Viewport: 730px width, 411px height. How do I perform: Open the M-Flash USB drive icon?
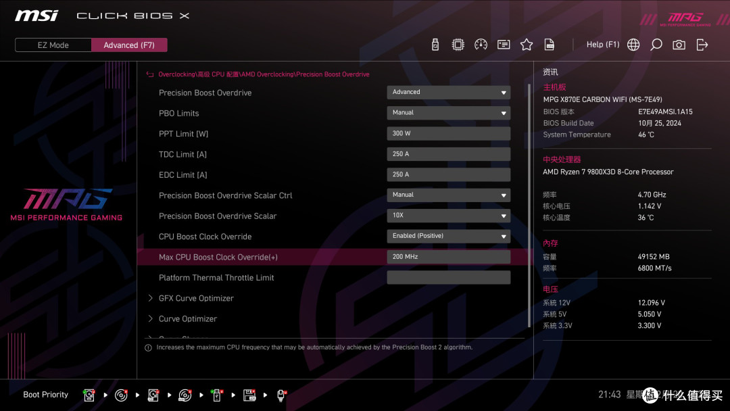435,45
